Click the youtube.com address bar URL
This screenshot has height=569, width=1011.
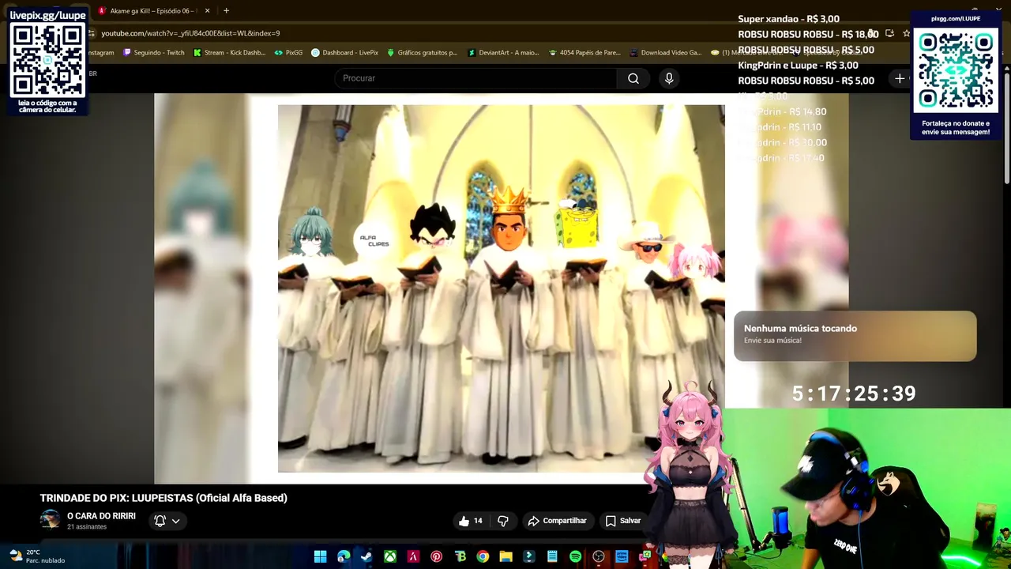190,33
